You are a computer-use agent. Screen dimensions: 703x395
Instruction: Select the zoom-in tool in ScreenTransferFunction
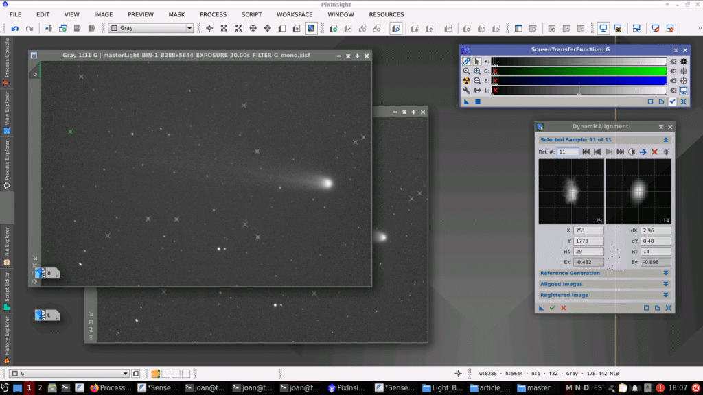(477, 71)
